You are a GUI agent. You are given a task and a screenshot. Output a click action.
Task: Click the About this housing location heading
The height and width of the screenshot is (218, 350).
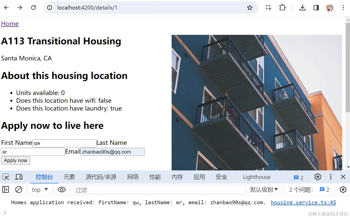coord(64,76)
